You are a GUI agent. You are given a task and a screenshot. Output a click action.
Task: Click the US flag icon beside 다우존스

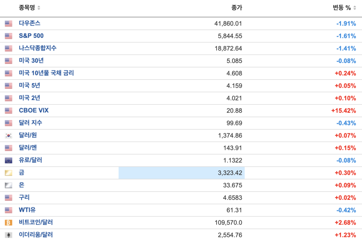coord(9,24)
